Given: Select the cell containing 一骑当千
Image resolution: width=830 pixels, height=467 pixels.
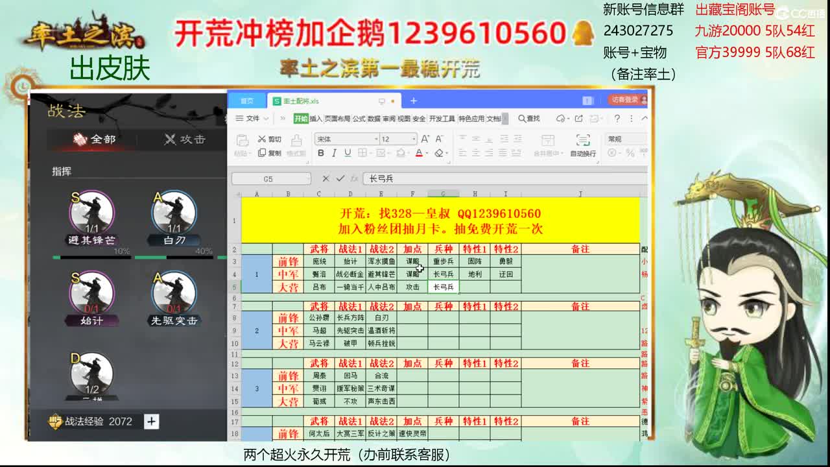Looking at the screenshot, I should click(350, 287).
